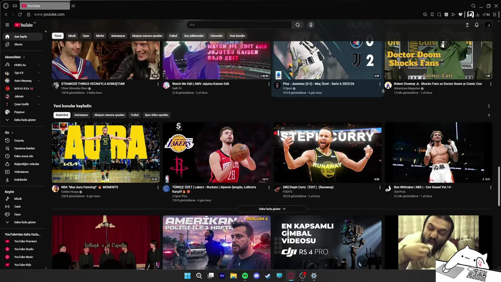Select the Son yüklenenler chip
This screenshot has width=501, height=282.
(x=194, y=36)
